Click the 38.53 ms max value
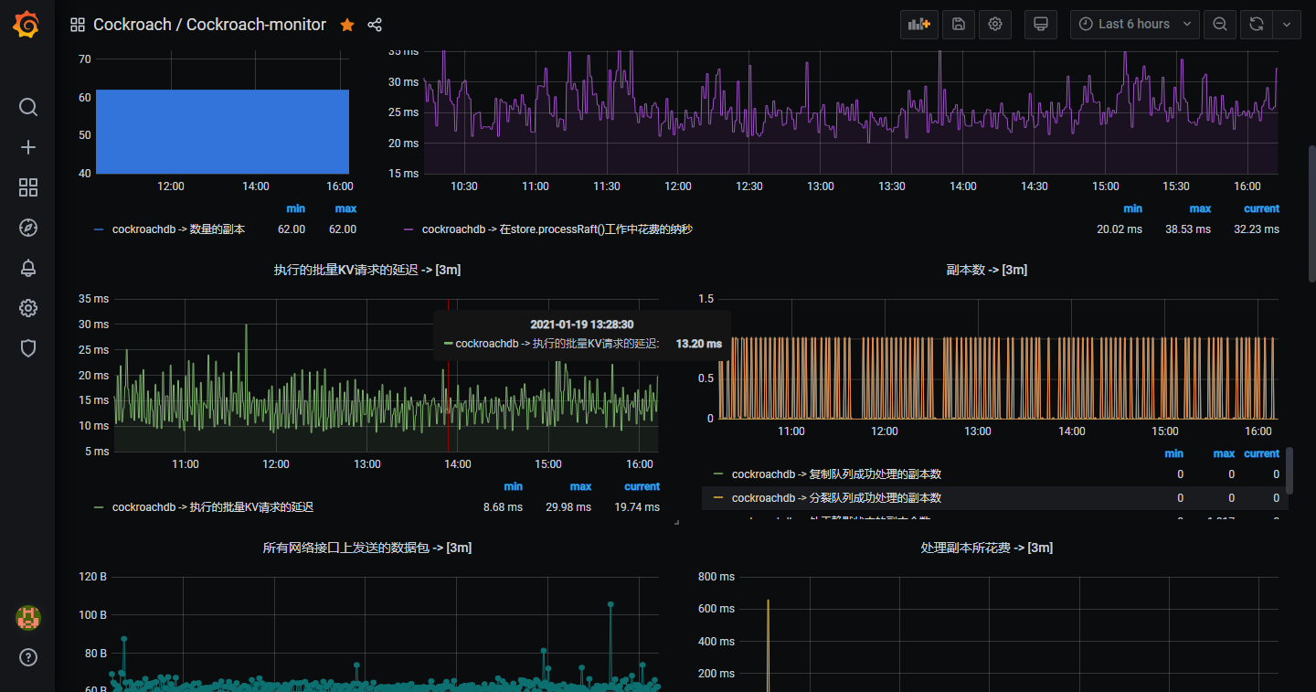 [1188, 229]
